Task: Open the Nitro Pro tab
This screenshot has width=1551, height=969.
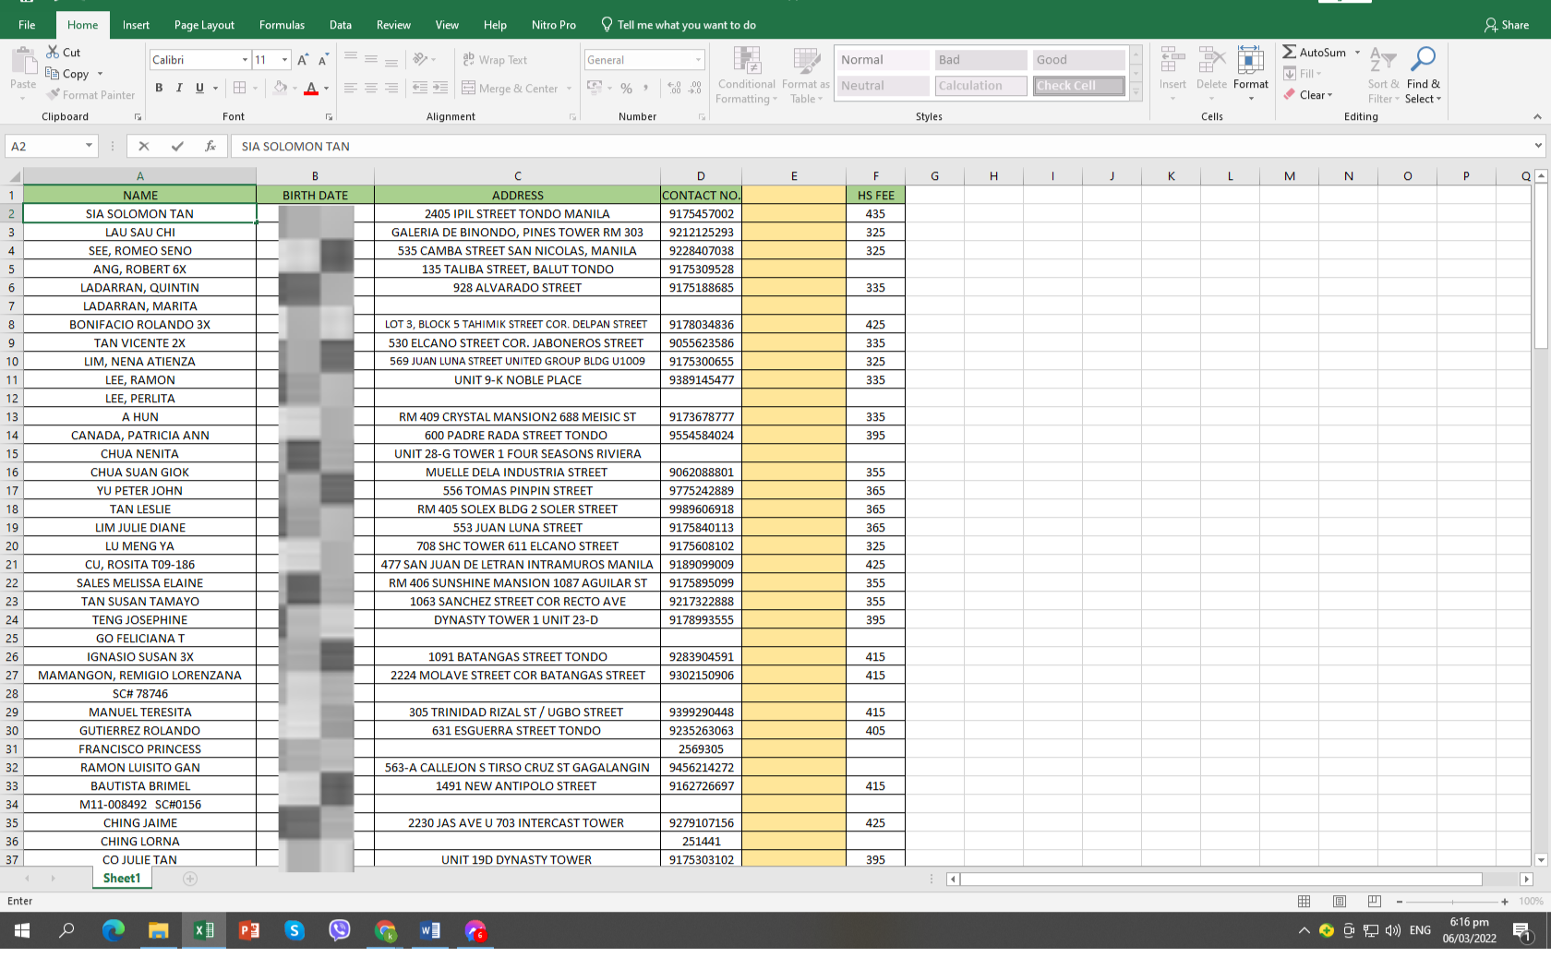Action: click(554, 25)
